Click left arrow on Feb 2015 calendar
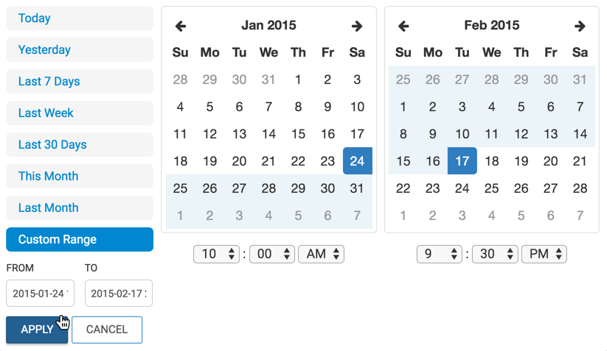Image resolution: width=607 pixels, height=351 pixels. 403,26
